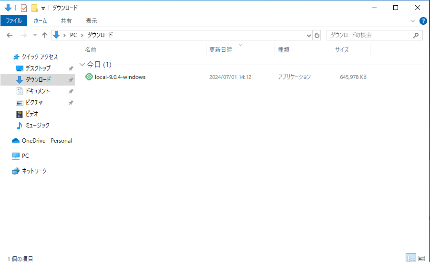Switch to details view in status bar
Screen dimensions: 430x262
click(411, 258)
